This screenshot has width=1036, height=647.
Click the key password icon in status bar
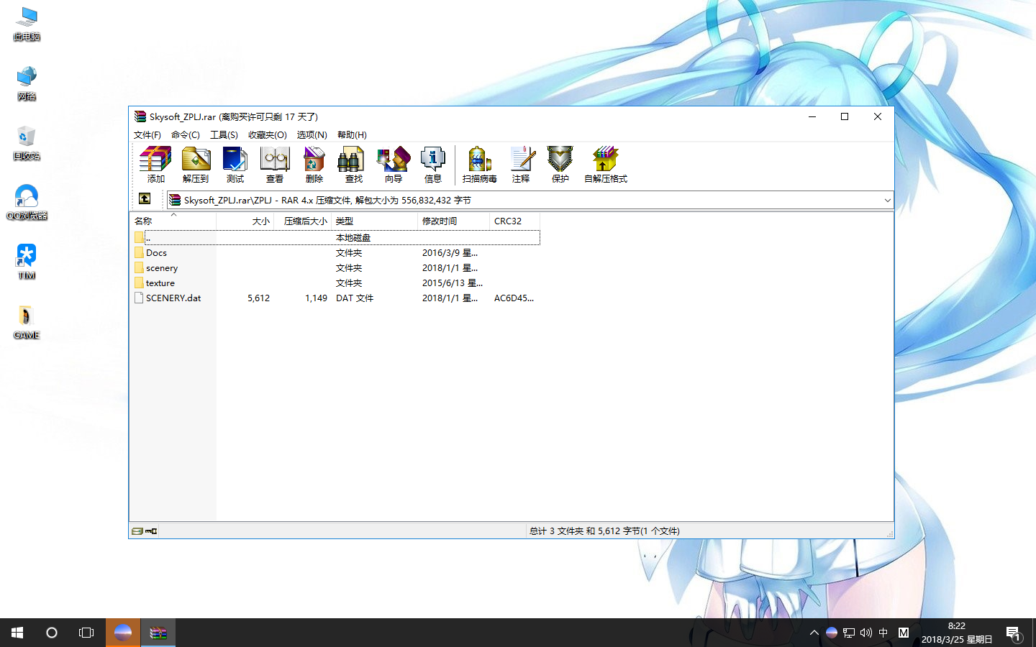point(151,531)
